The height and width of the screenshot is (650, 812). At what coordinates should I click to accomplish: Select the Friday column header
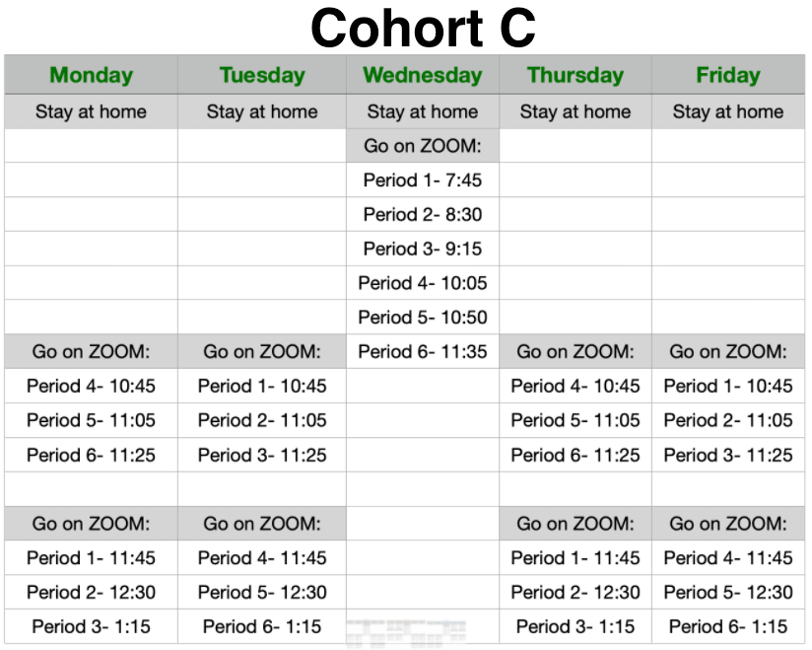tap(728, 75)
